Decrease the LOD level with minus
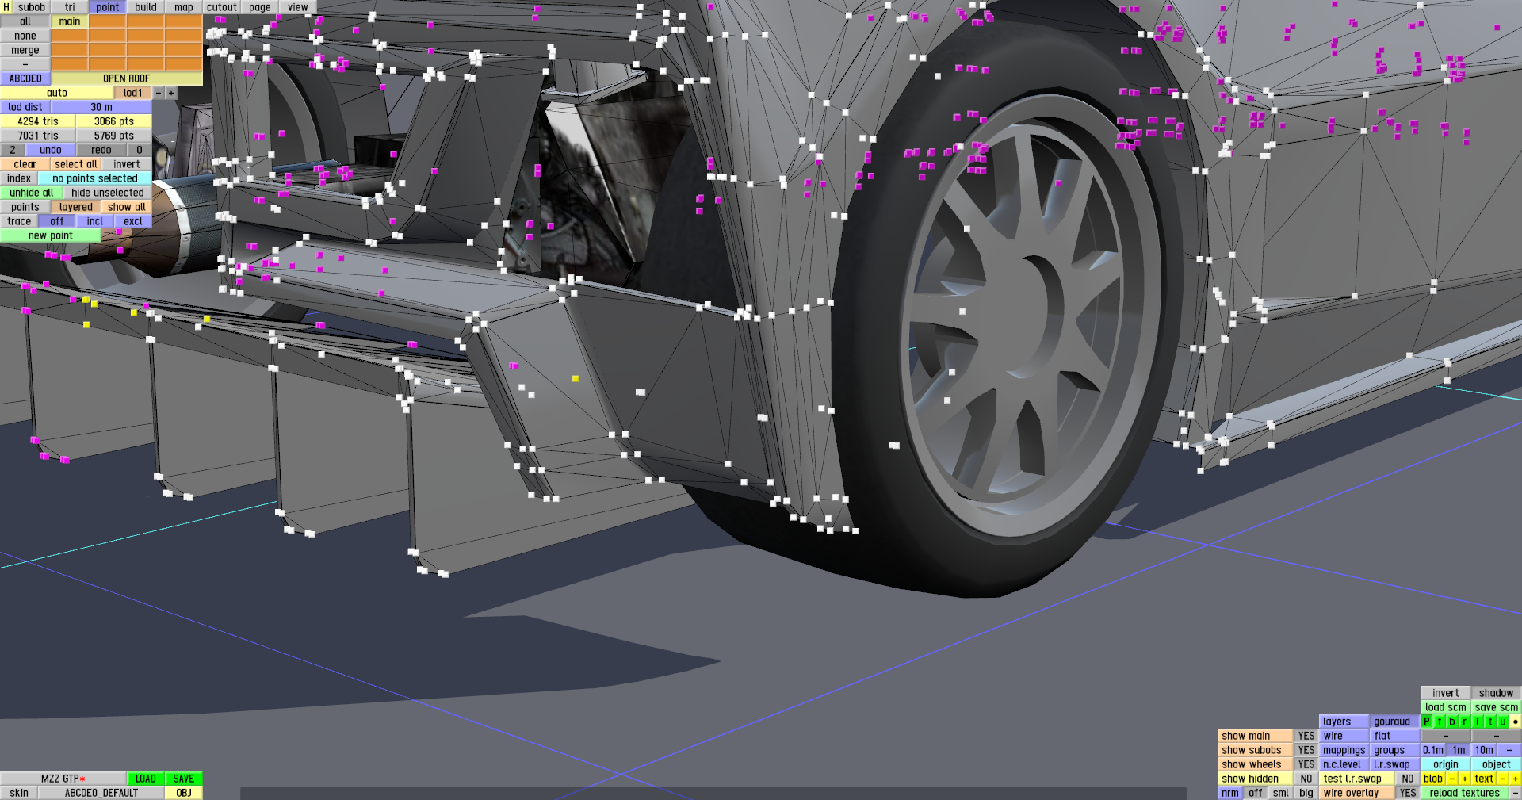Viewport: 1522px width, 800px height. coord(159,93)
